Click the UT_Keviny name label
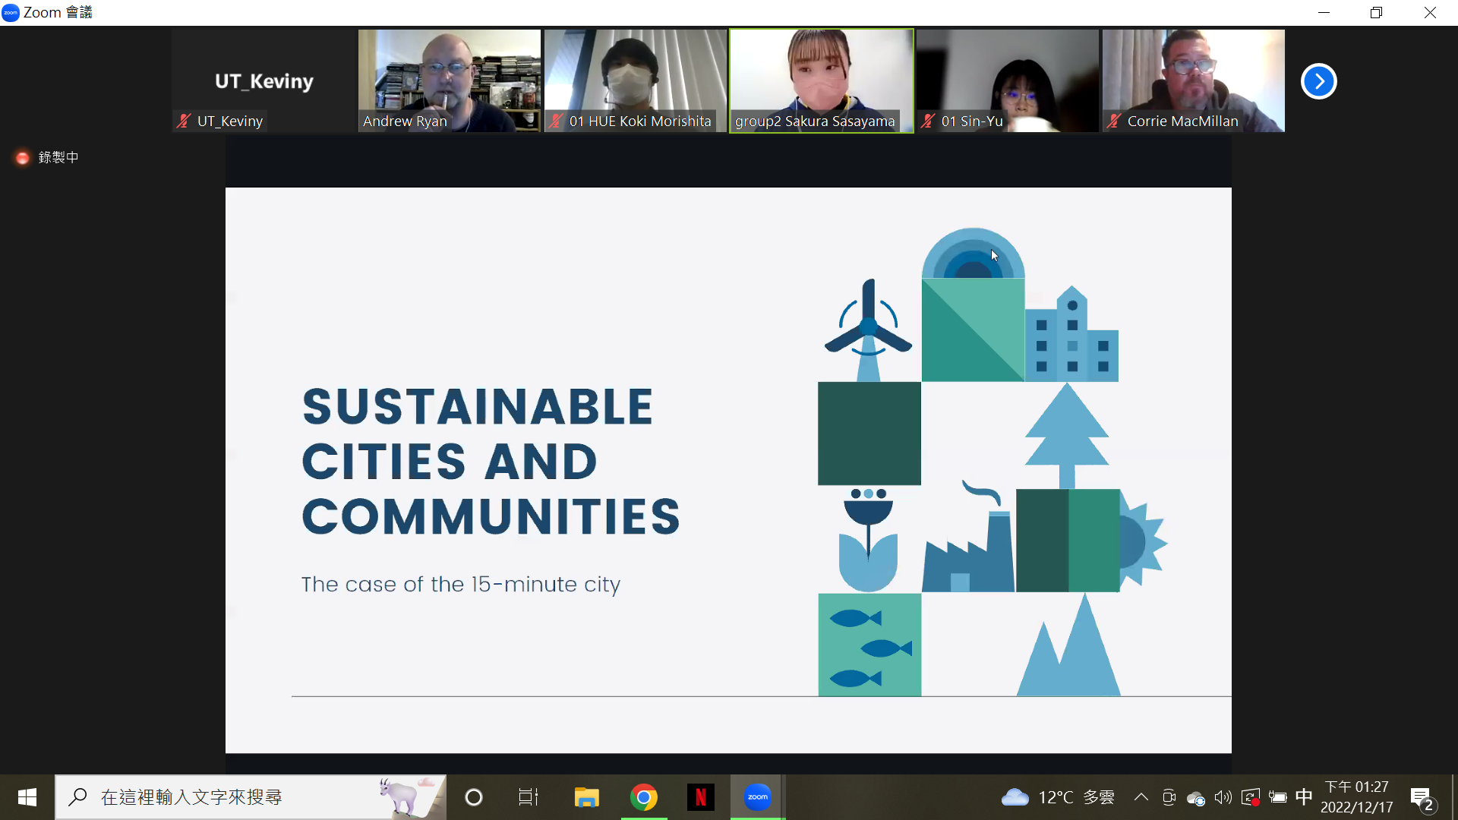Image resolution: width=1458 pixels, height=820 pixels. [x=230, y=121]
